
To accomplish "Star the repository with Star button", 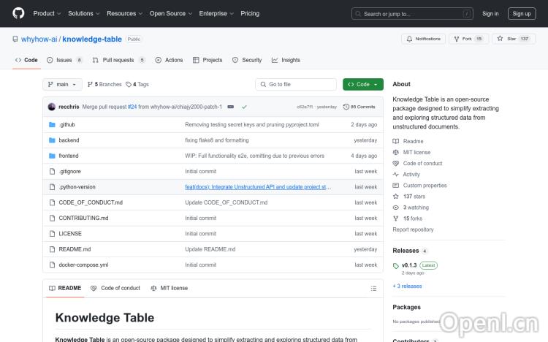I will click(514, 39).
